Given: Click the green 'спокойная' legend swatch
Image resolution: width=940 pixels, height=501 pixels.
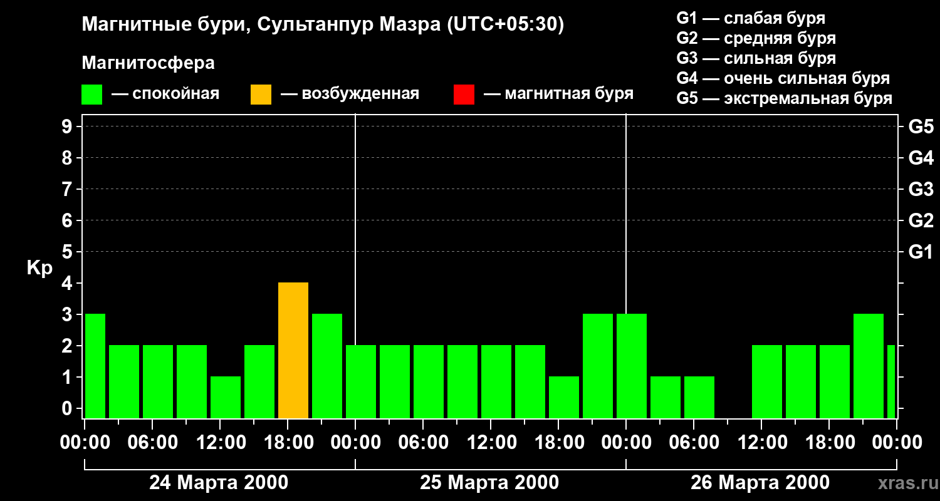Looking at the screenshot, I should click(x=92, y=94).
